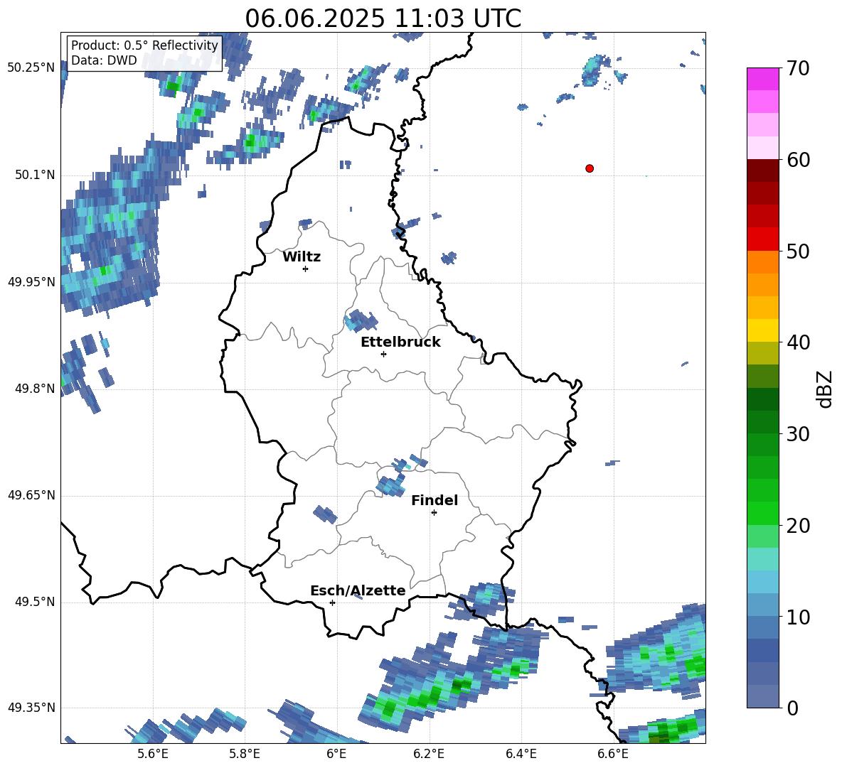This screenshot has height=768, width=842.
Task: Click the colorbar value 10
Action: pos(797,617)
